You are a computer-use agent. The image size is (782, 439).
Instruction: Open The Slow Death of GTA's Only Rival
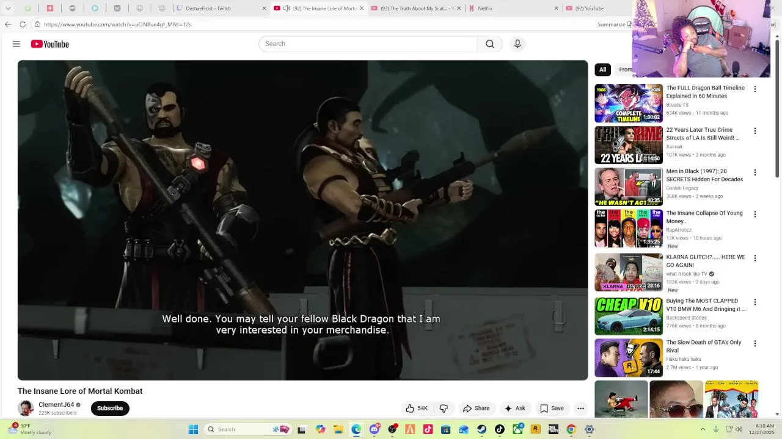703,346
